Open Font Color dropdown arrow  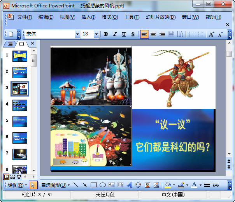click(x=200, y=185)
